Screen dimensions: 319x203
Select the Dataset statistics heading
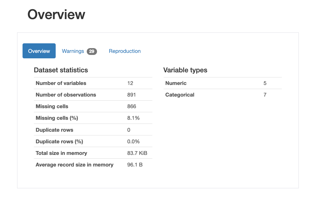click(x=61, y=70)
